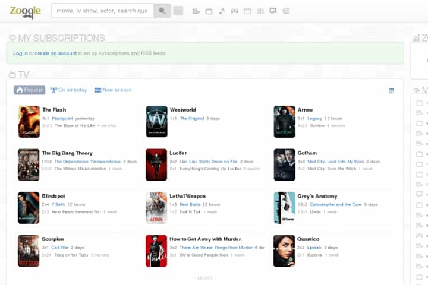Click the Westworld show title
The width and height of the screenshot is (428, 285).
(183, 110)
